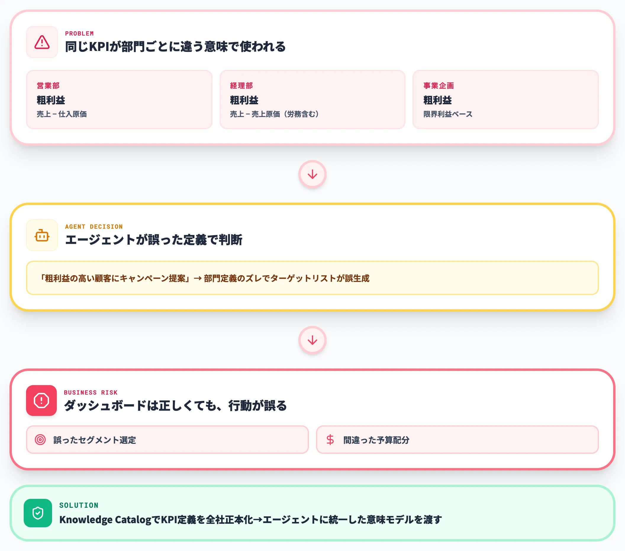The image size is (625, 551).
Task: Select the dollar icon for 間違った予算配分
Action: point(331,439)
